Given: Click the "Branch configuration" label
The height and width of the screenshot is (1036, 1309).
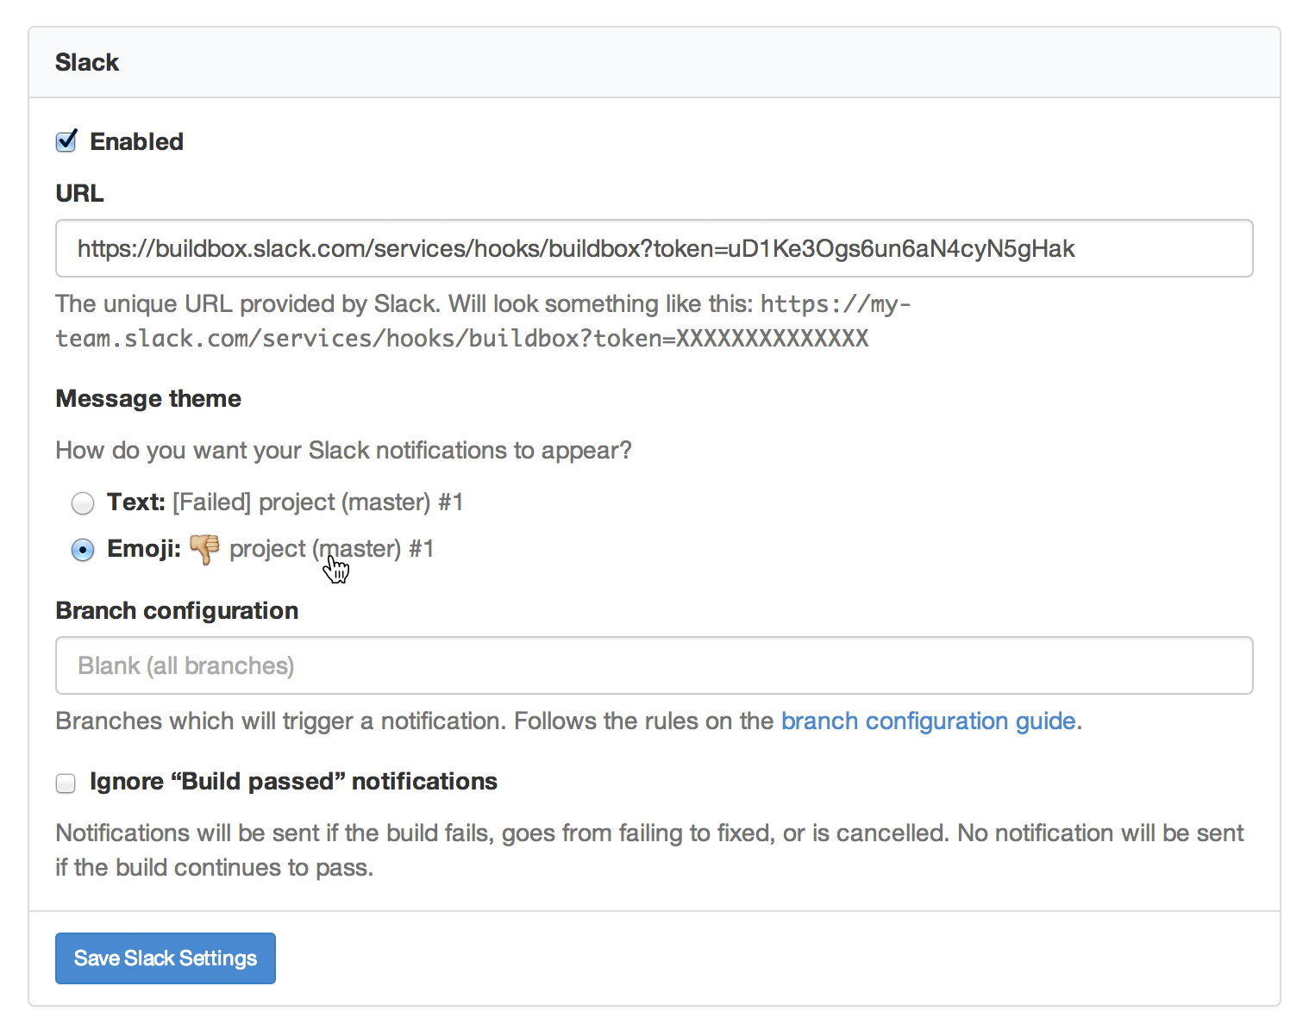Looking at the screenshot, I should click(177, 610).
